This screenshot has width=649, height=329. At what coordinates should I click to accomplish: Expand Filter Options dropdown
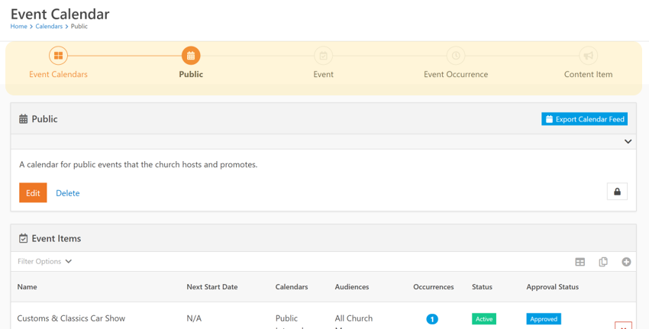pyautogui.click(x=45, y=262)
